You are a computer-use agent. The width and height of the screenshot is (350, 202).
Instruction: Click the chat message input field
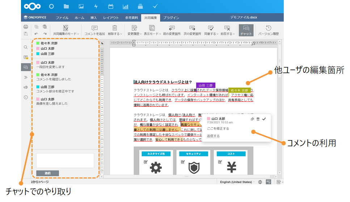pyautogui.click(x=65, y=160)
